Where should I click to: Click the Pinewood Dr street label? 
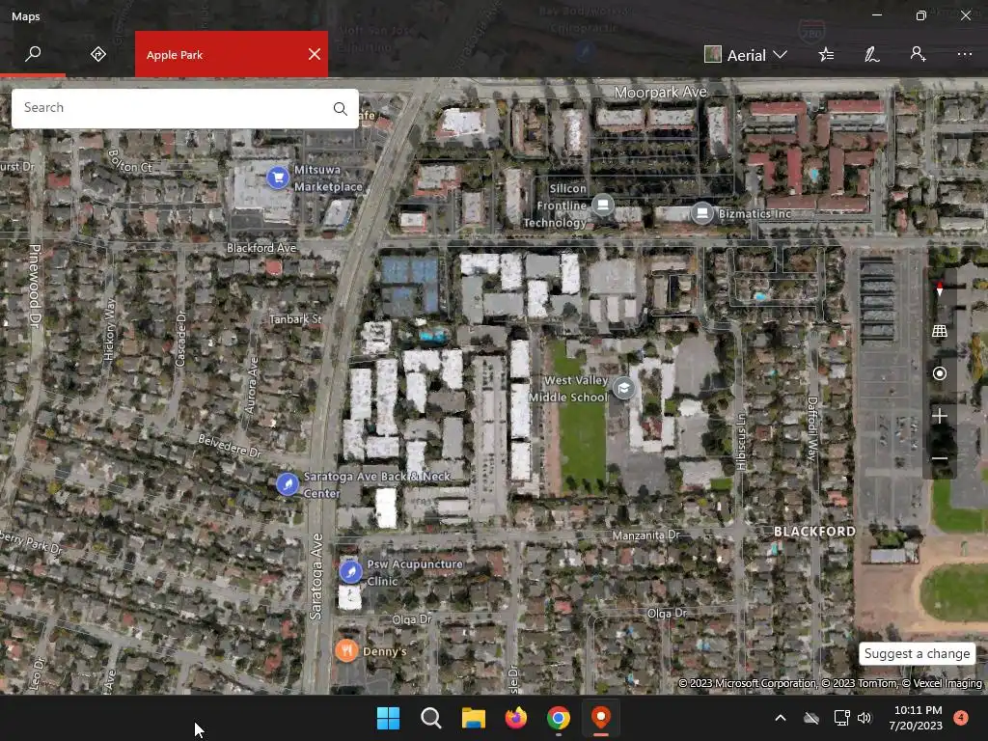(35, 286)
